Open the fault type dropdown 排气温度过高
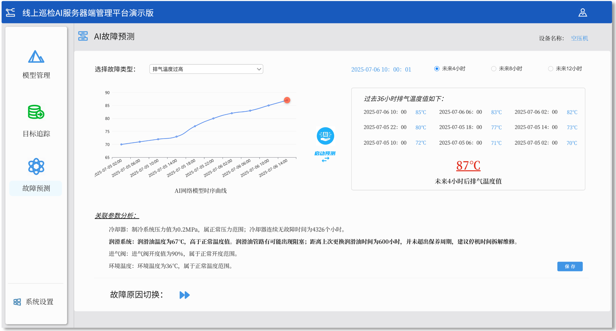The image size is (616, 331). (x=203, y=69)
